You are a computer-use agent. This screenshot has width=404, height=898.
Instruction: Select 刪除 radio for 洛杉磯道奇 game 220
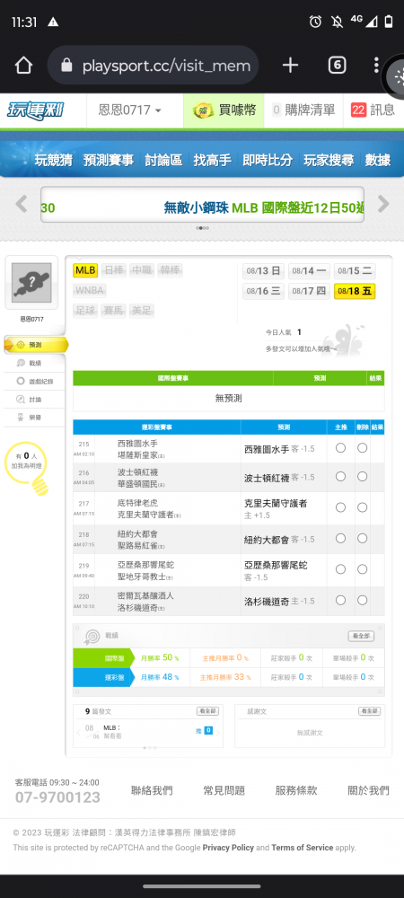click(x=362, y=600)
